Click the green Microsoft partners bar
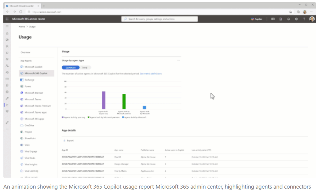Image resolution: width=318 pixels, height=193 pixels. point(124,101)
